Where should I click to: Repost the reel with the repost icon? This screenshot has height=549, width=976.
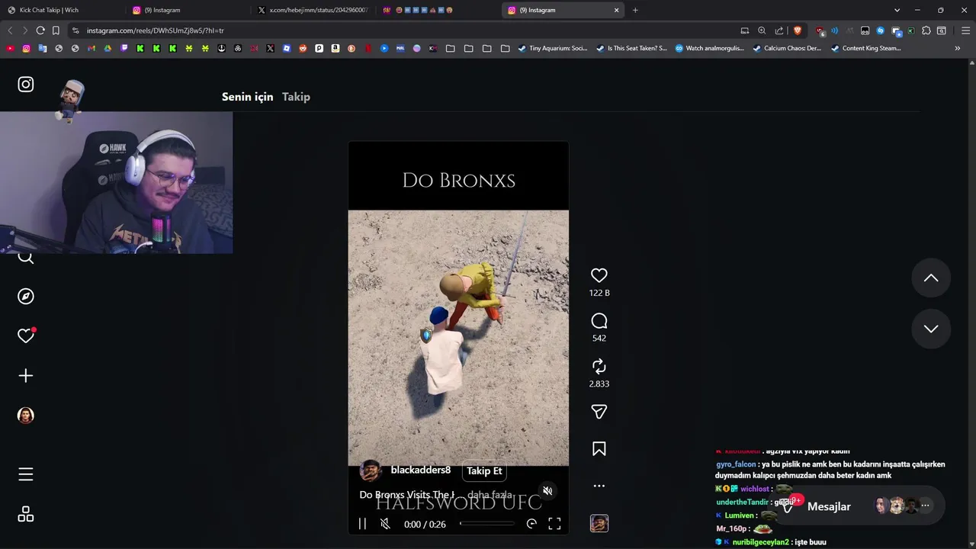click(x=599, y=366)
